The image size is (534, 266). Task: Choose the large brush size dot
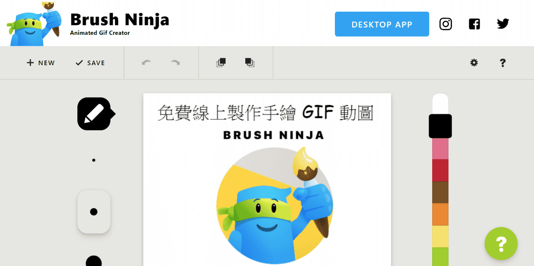pos(94,261)
